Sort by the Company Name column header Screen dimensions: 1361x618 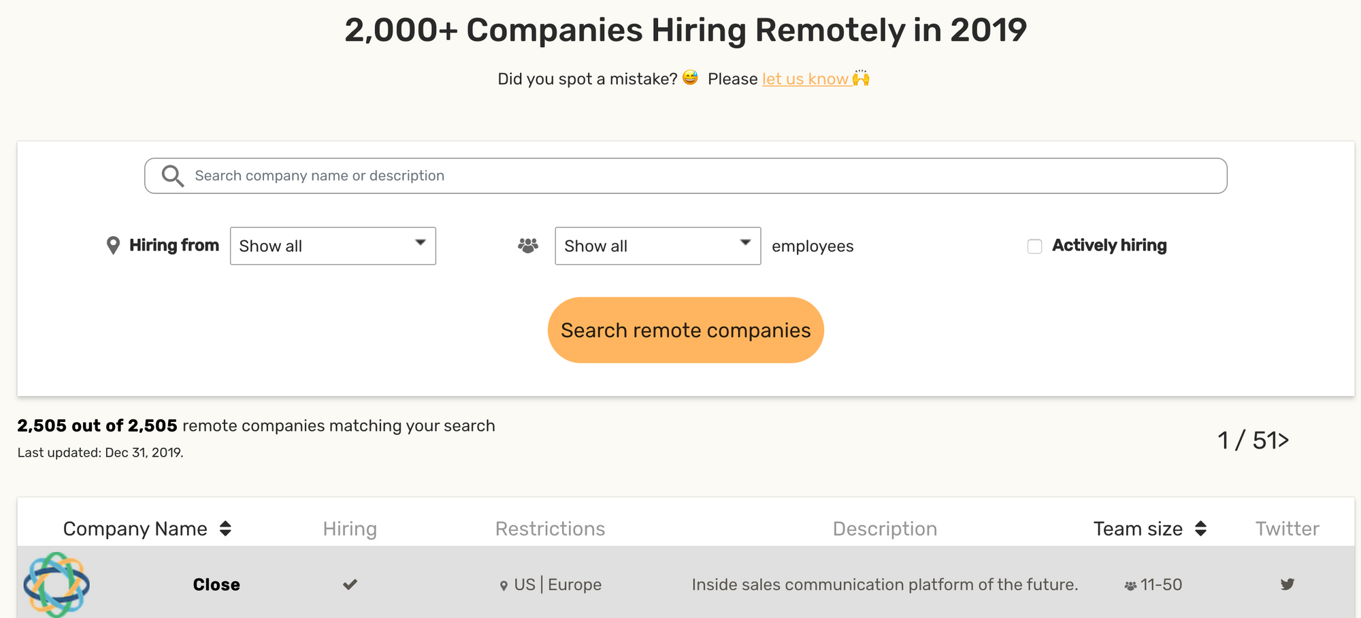coord(135,529)
